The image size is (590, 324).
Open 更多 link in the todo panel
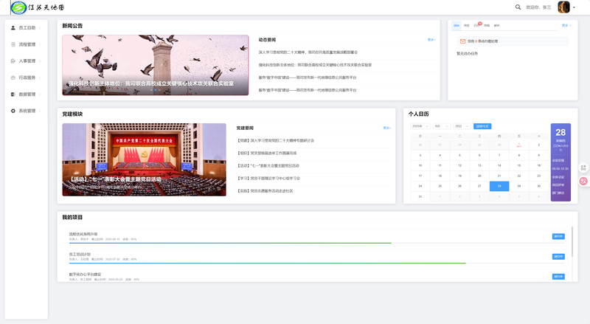coord(566,26)
